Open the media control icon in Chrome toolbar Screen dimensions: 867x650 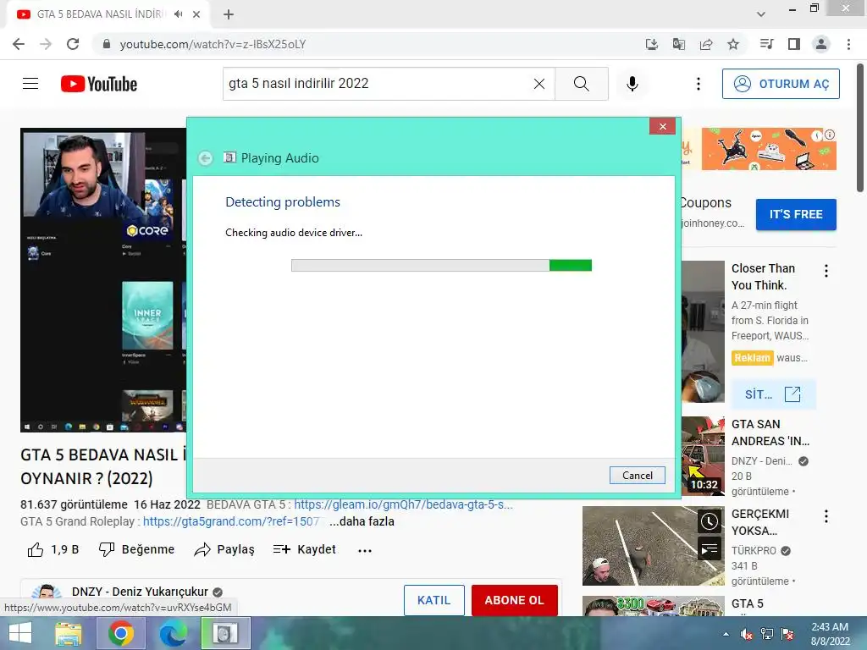767,44
